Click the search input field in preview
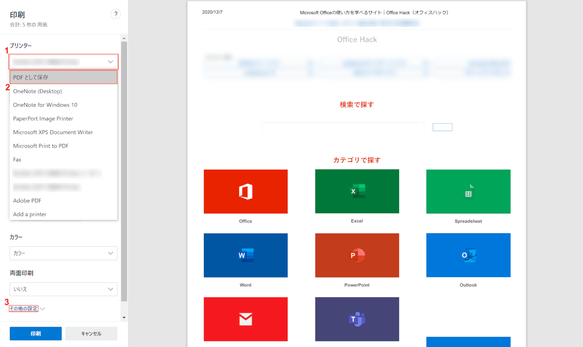The image size is (583, 347). point(343,127)
